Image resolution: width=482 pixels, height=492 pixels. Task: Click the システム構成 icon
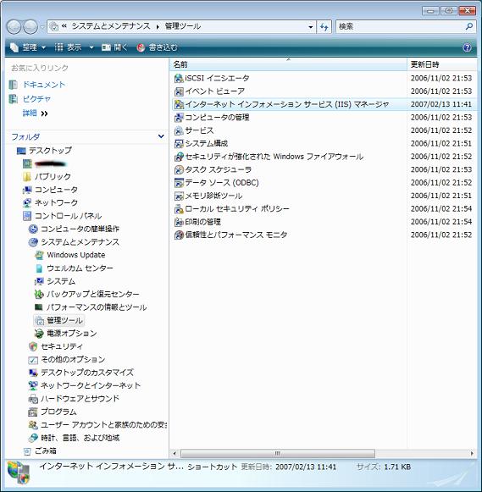(179, 143)
